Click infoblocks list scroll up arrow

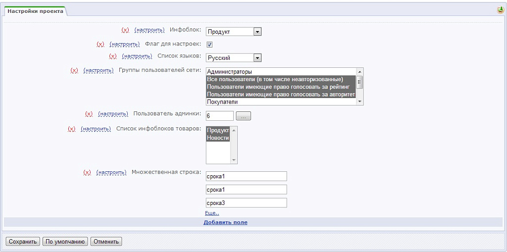click(234, 130)
